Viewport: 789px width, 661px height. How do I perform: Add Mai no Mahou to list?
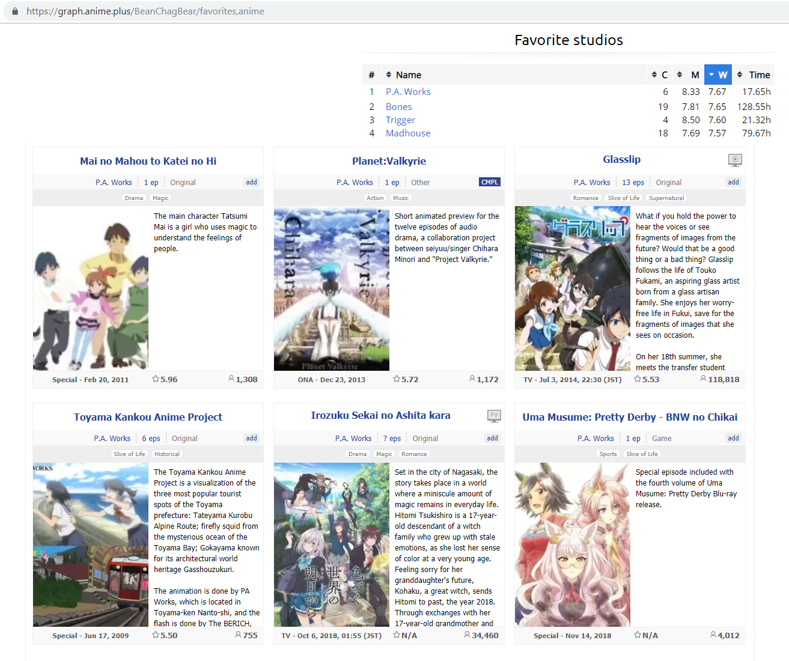point(251,182)
